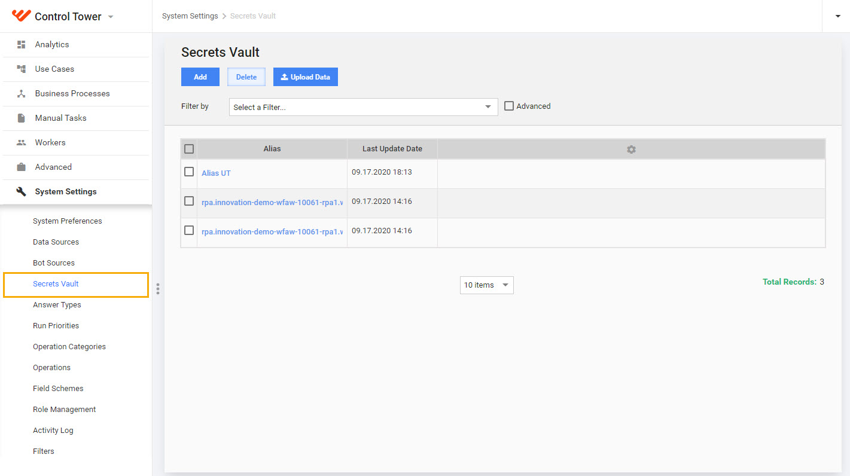
Task: Tick the select-all checkbox in table header
Action: [x=189, y=149]
